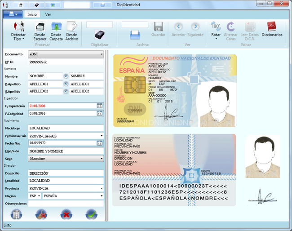Open calendar for F. Expedición date
292x231 pixels.
(100, 106)
